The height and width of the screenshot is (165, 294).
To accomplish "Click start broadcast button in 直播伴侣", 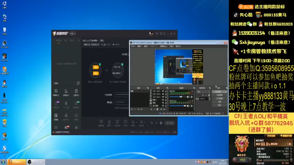I will coord(170,123).
